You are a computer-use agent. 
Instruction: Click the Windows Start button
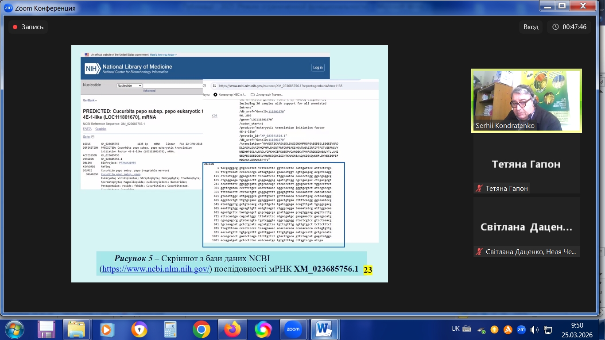[x=14, y=329]
